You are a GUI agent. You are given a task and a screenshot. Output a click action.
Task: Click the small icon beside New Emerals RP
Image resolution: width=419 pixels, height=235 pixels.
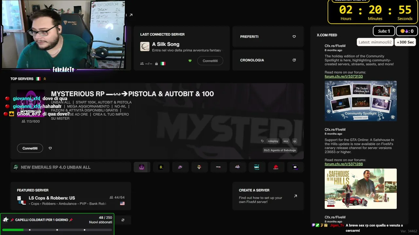coord(16,167)
